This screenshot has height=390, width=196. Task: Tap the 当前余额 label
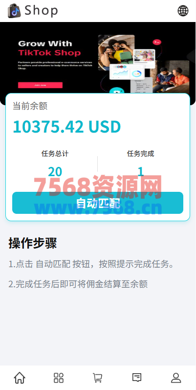pyautogui.click(x=30, y=106)
